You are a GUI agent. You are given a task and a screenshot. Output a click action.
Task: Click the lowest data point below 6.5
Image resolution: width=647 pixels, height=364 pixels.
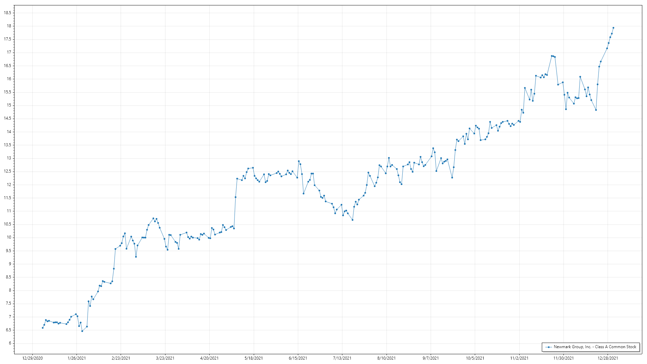click(x=82, y=331)
